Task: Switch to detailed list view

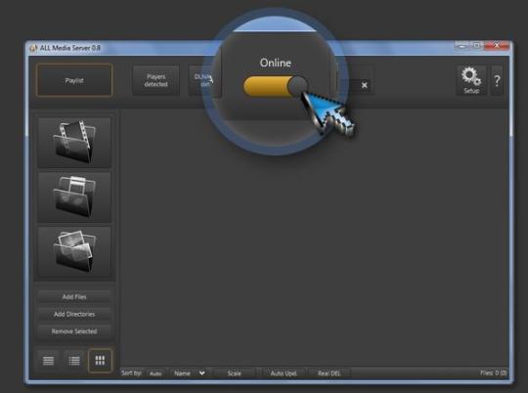Action: (74, 361)
